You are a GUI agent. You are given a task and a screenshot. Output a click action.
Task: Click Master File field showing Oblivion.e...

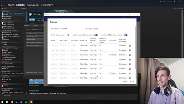(84, 46)
